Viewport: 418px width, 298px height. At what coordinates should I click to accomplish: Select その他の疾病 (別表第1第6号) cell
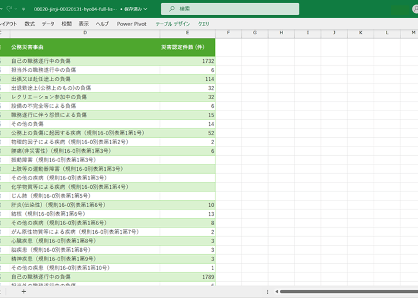tap(85, 223)
